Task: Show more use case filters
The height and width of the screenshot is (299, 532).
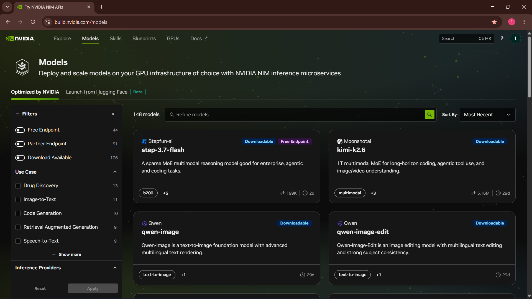Action: point(66,254)
